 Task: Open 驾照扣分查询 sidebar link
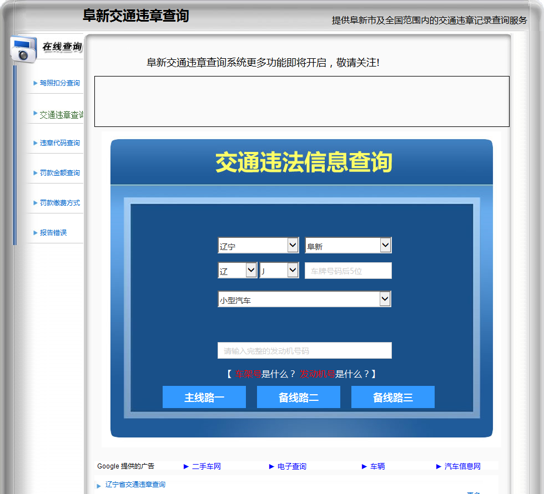59,83
